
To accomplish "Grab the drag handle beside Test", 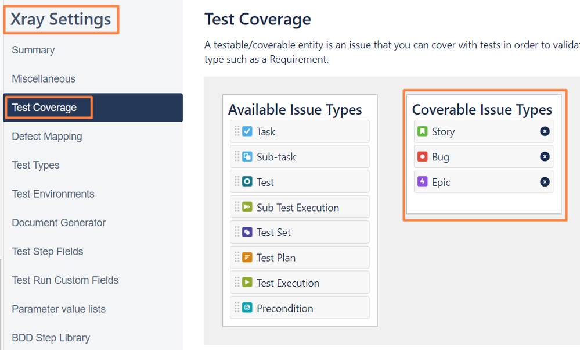I will pos(237,181).
